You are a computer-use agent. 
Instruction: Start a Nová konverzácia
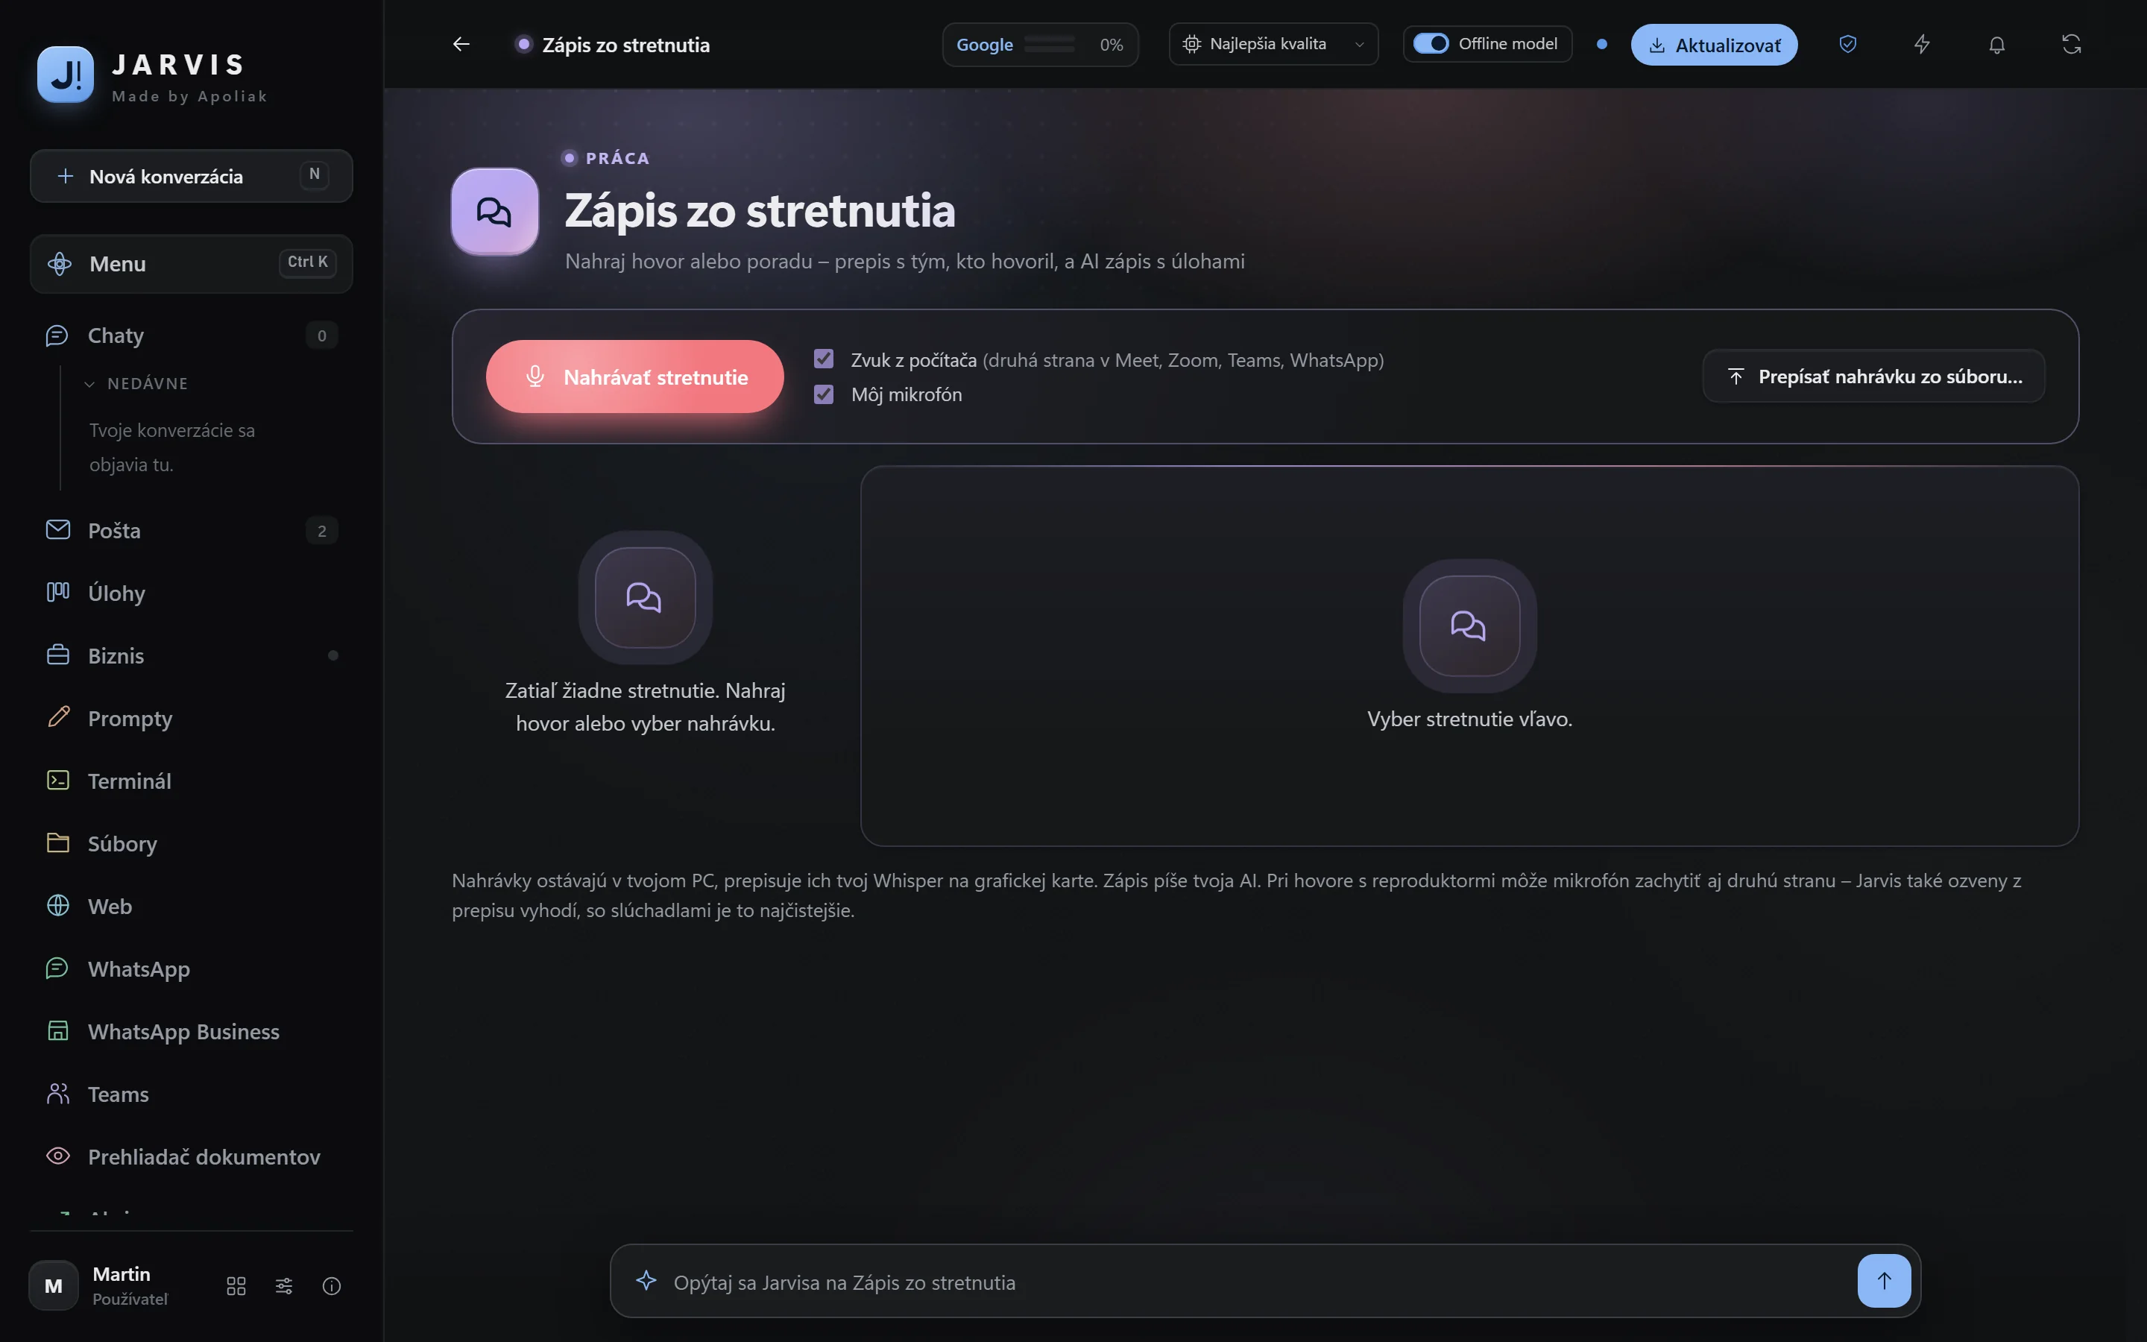(192, 176)
